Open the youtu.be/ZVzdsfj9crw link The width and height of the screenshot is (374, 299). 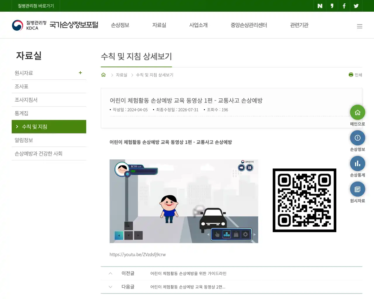138,255
